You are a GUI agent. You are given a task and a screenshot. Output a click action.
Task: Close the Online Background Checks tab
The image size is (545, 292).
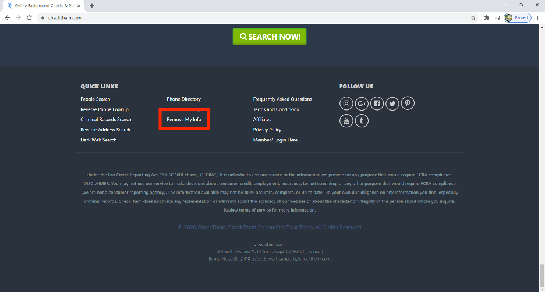[79, 6]
